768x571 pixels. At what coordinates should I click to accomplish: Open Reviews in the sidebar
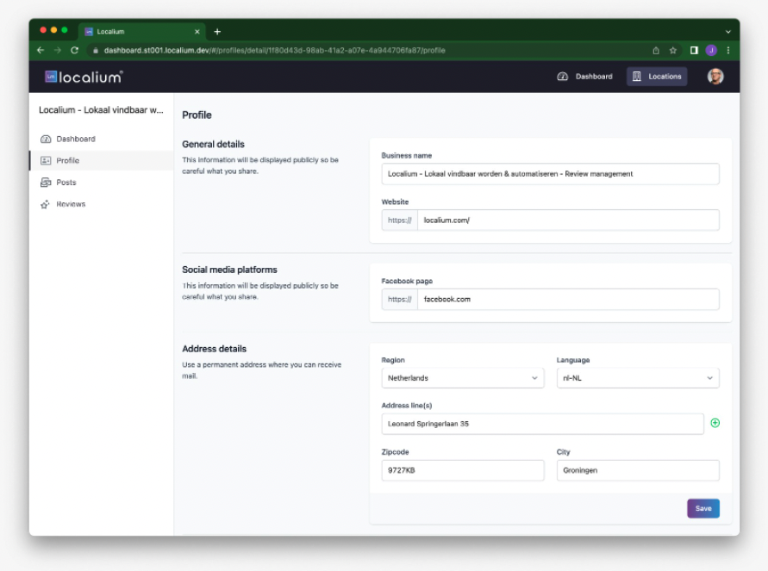click(102, 204)
